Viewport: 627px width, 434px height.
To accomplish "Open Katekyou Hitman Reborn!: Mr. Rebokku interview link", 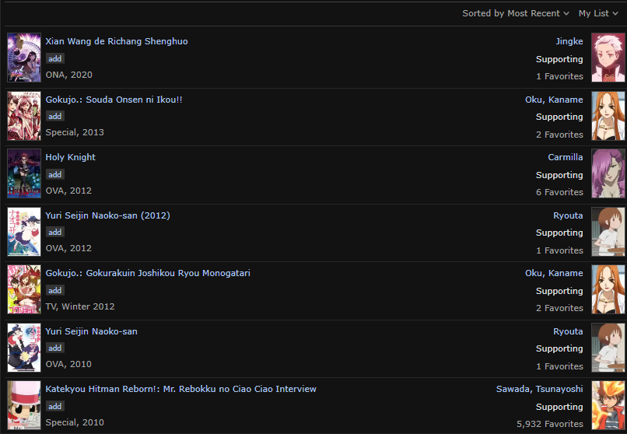I will (180, 389).
